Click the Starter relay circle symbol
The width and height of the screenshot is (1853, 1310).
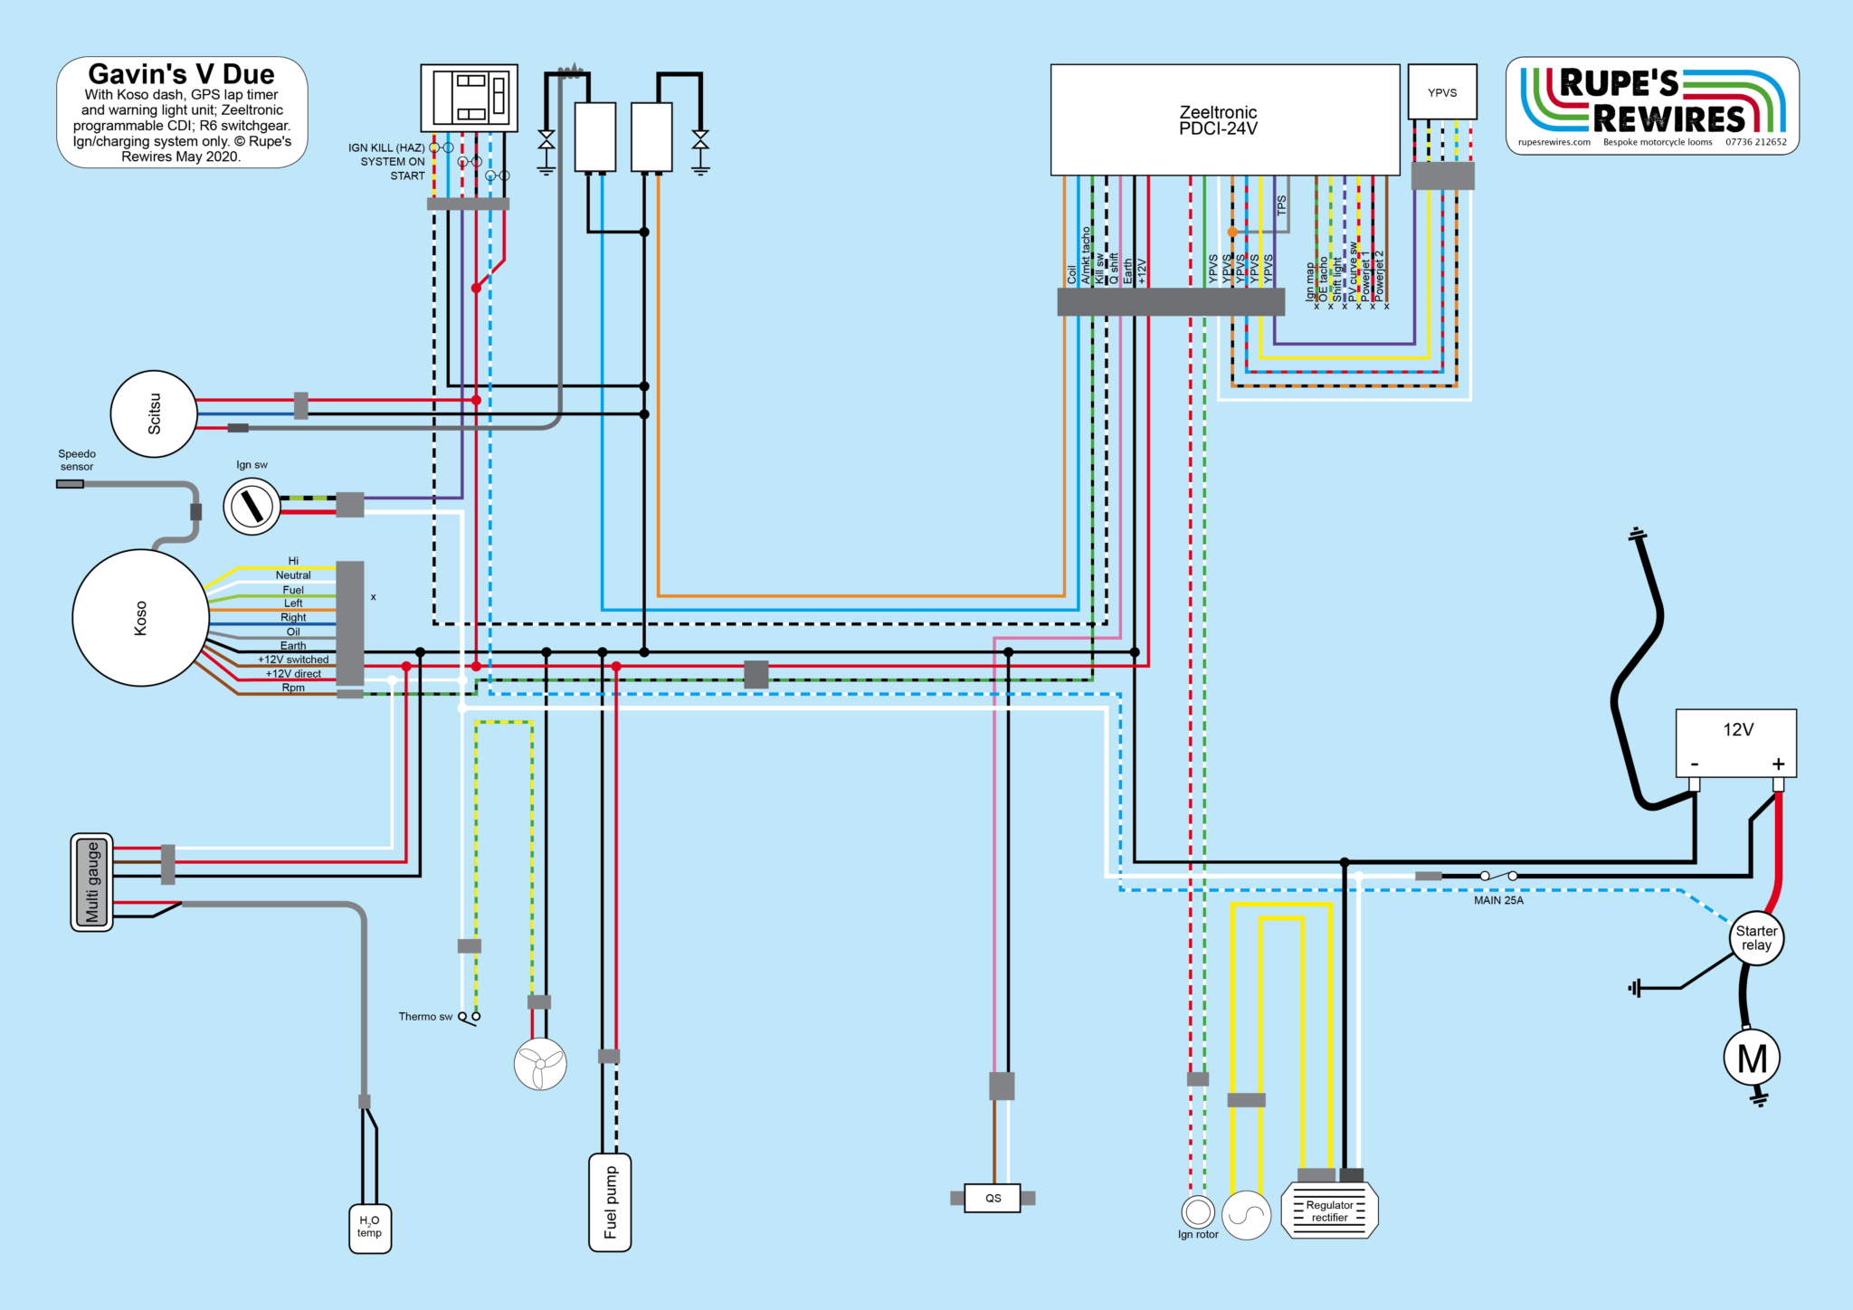coord(1756,938)
